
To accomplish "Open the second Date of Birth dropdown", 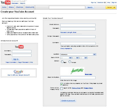I will click(76, 58).
